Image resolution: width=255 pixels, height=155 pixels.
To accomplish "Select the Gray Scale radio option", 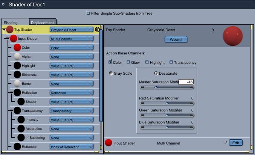I will pyautogui.click(x=111, y=73).
